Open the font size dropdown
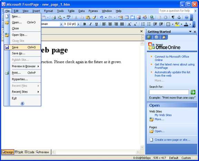This screenshot has width=199, height=161. pyautogui.click(x=78, y=24)
